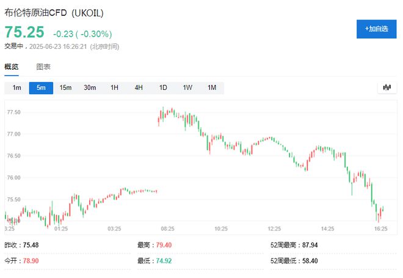Click the timestamp 2025-06-23 16:26:21
The width and height of the screenshot is (403, 278).
[58, 46]
